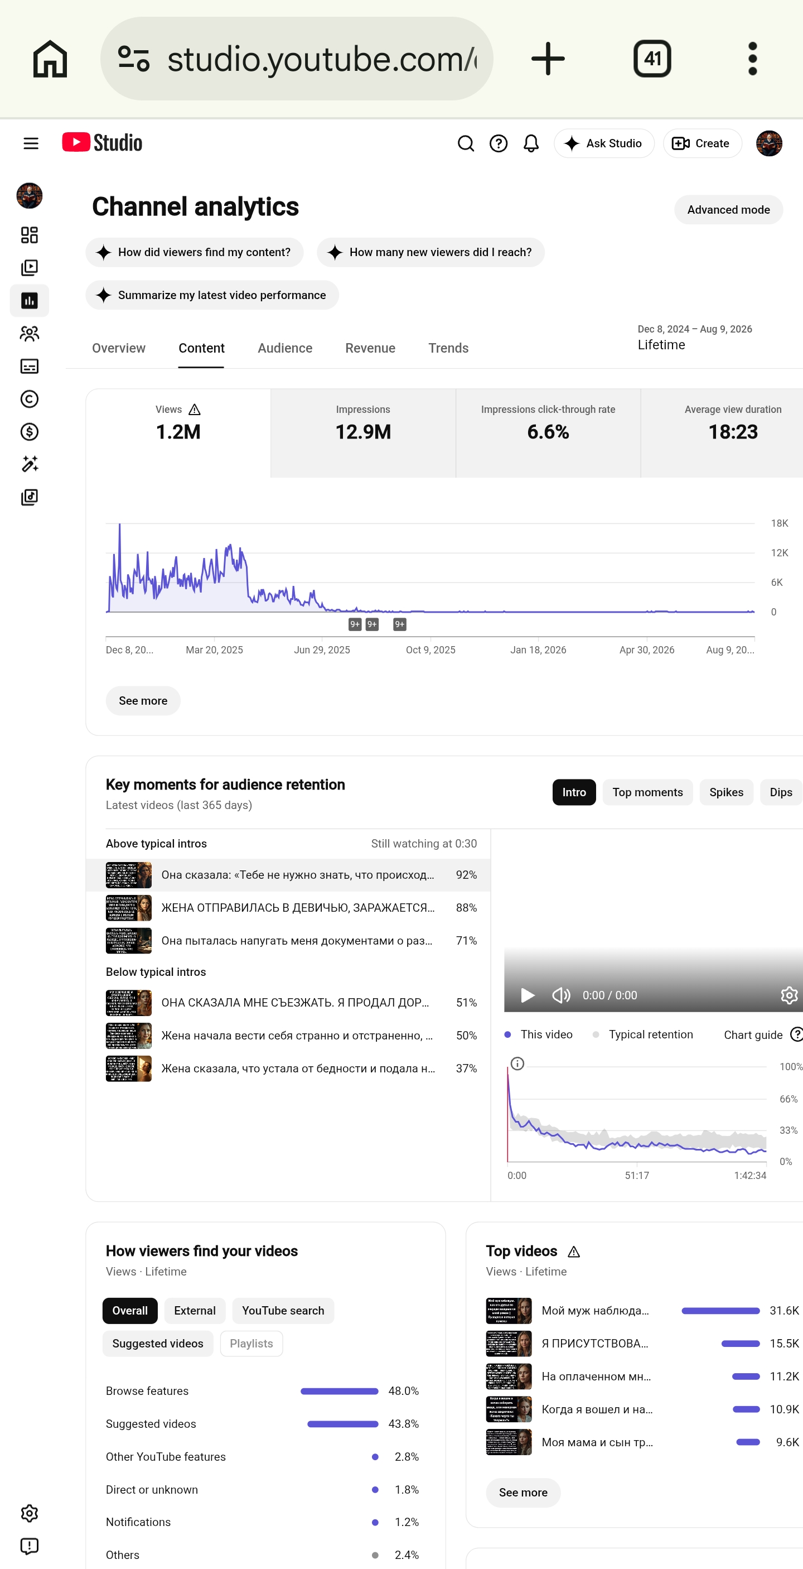Open the video player settings gear
803x1569 pixels.
pos(789,995)
